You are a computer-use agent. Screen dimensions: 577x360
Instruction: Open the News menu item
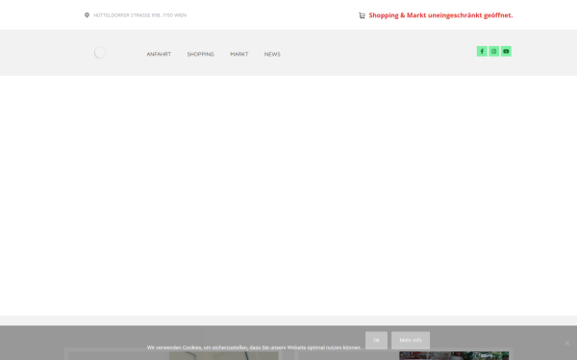pyautogui.click(x=272, y=54)
